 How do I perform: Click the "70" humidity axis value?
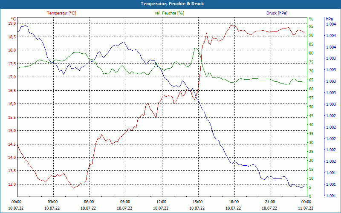point(311,71)
